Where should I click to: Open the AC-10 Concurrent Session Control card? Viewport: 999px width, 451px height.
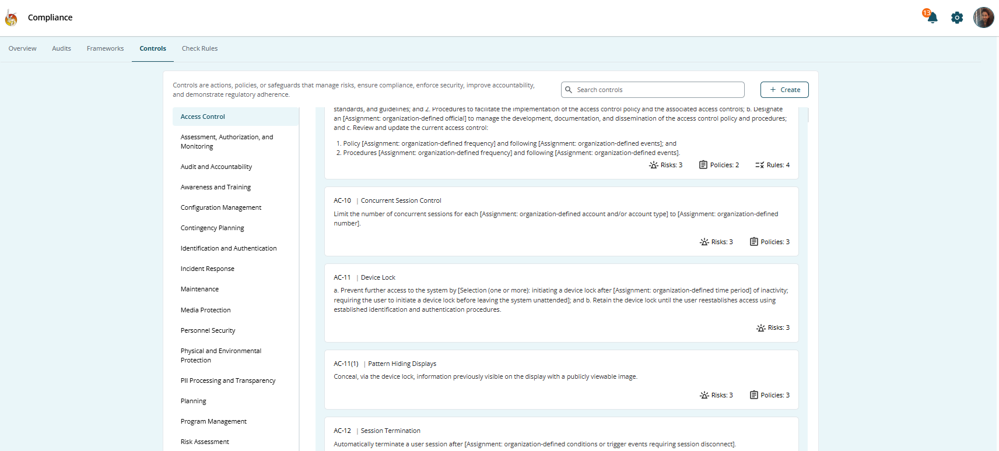(401, 200)
